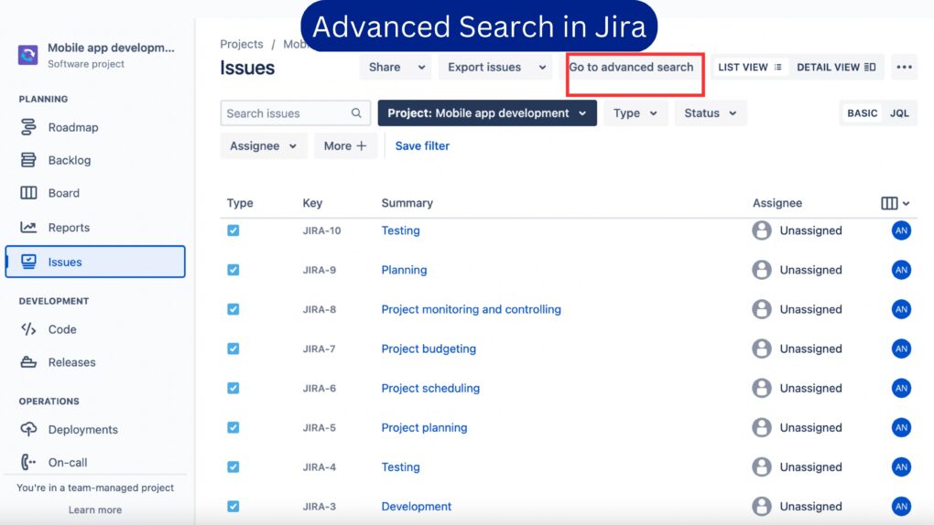Open the Deployments cloud icon

[28, 429]
